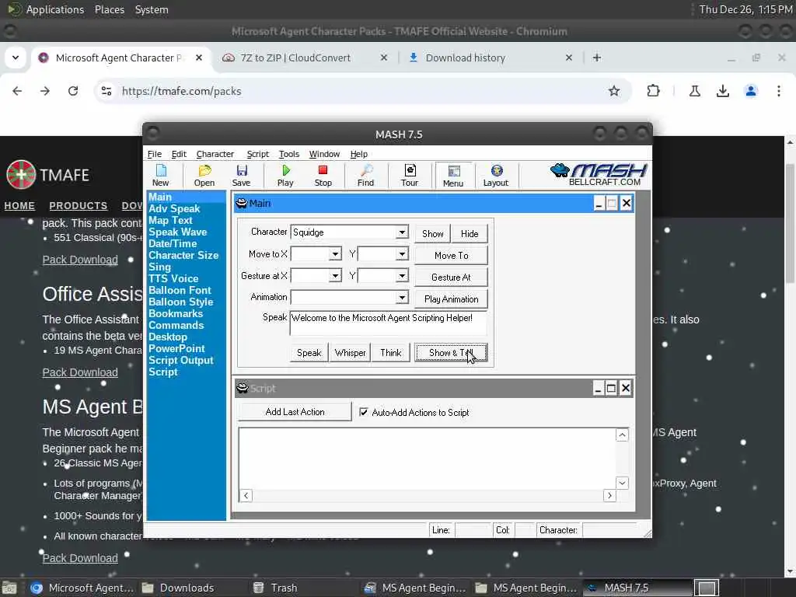
Task: Open the Tools menu in MASH
Action: pyautogui.click(x=289, y=154)
